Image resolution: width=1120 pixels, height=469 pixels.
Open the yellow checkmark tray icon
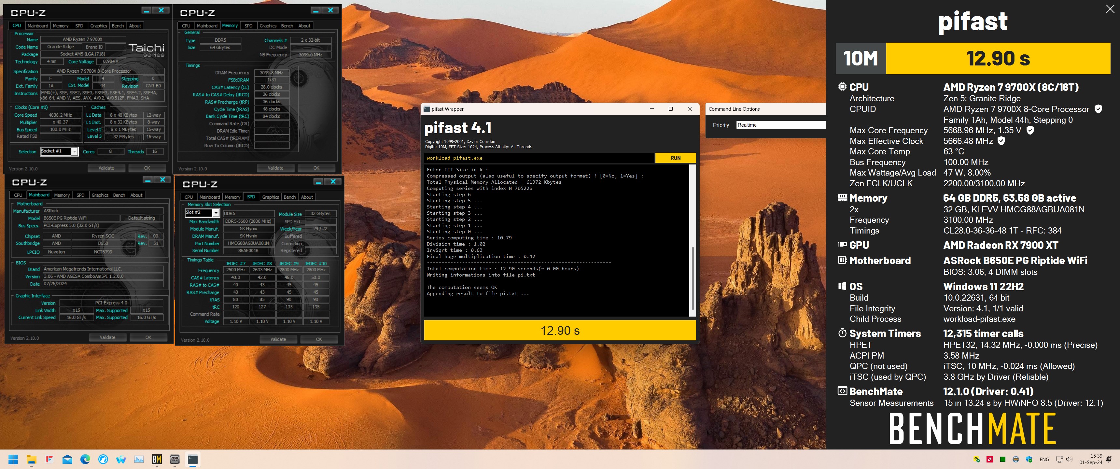pos(977,460)
